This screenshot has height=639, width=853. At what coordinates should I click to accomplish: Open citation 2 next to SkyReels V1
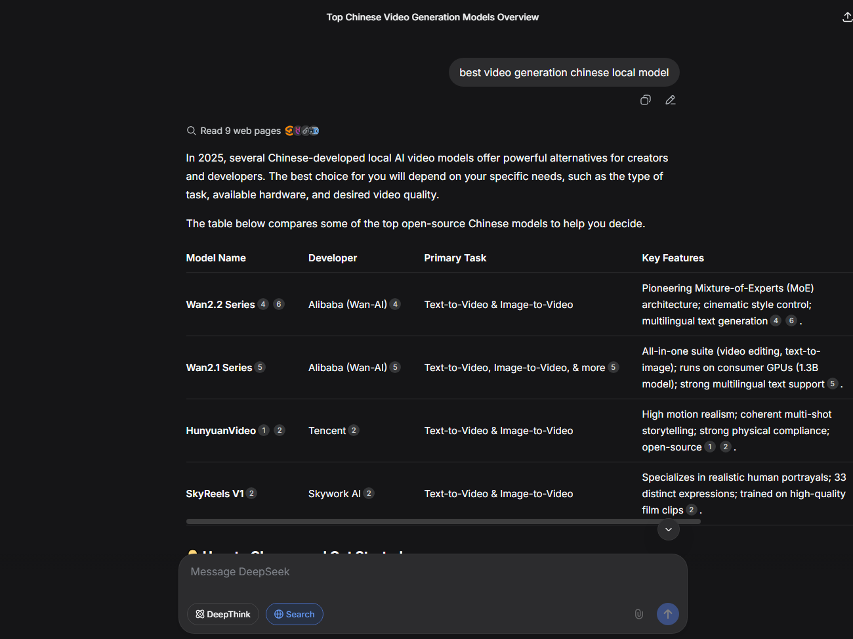pyautogui.click(x=251, y=493)
